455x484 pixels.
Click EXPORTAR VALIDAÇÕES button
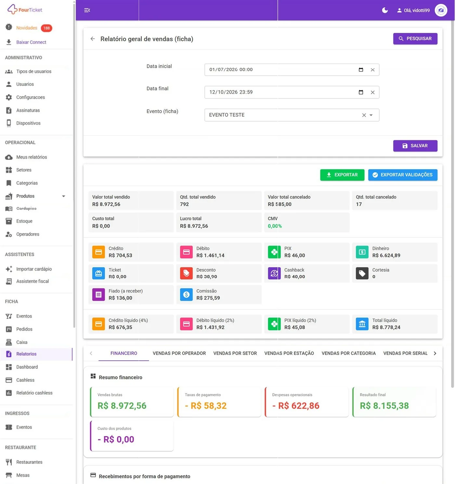(403, 175)
